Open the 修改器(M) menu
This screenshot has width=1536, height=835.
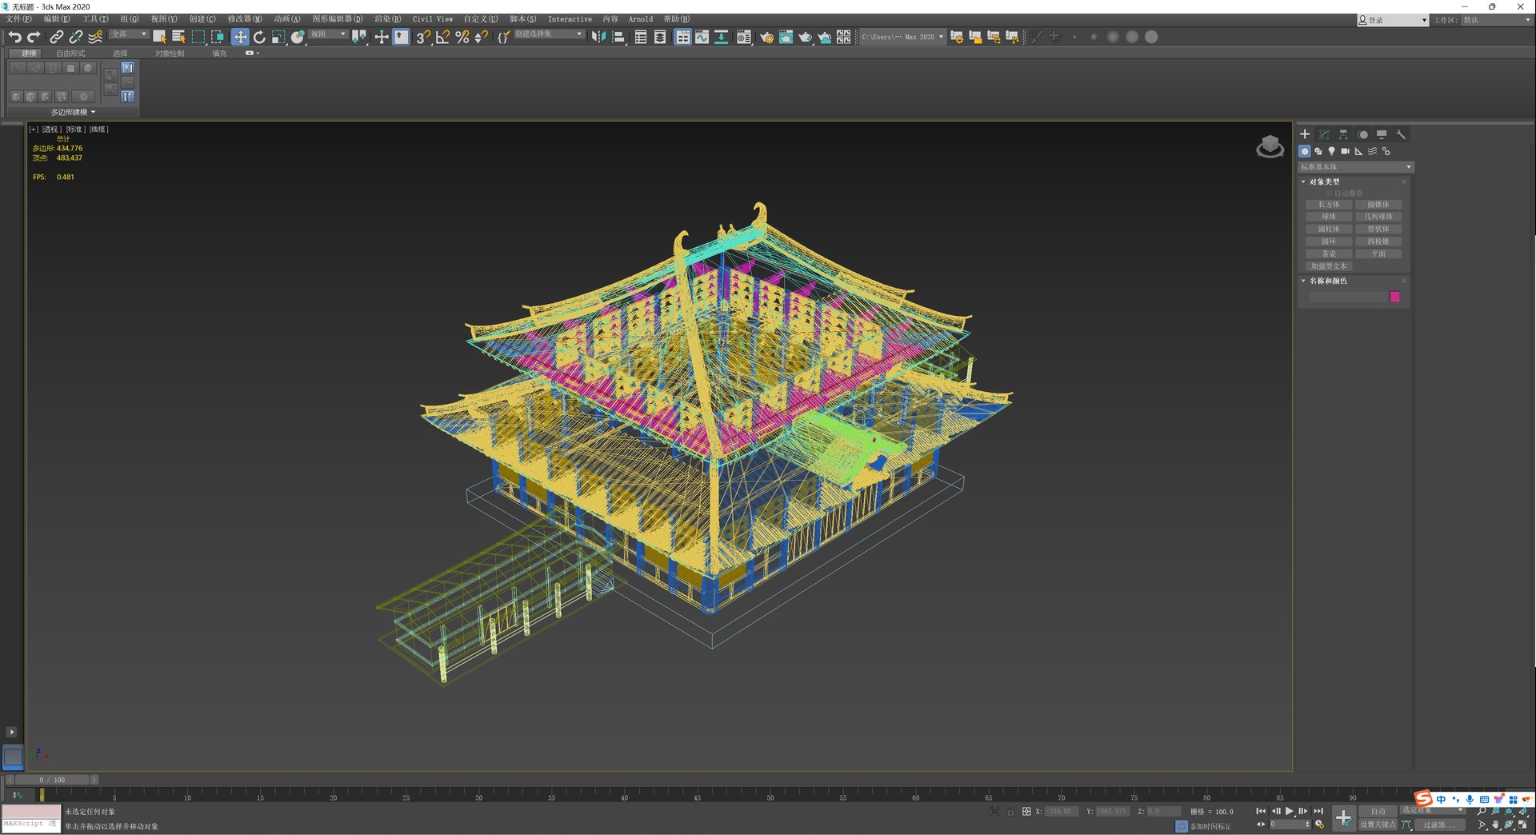click(x=244, y=19)
